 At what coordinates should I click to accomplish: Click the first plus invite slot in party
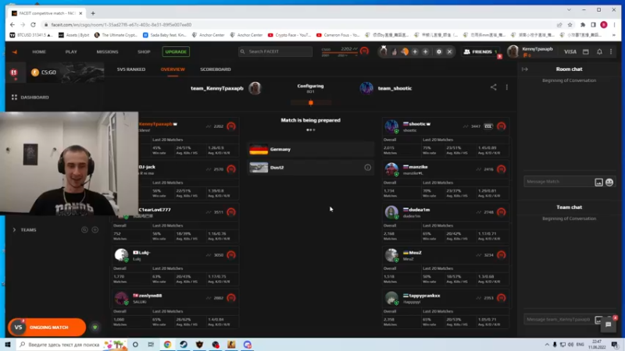[415, 51]
